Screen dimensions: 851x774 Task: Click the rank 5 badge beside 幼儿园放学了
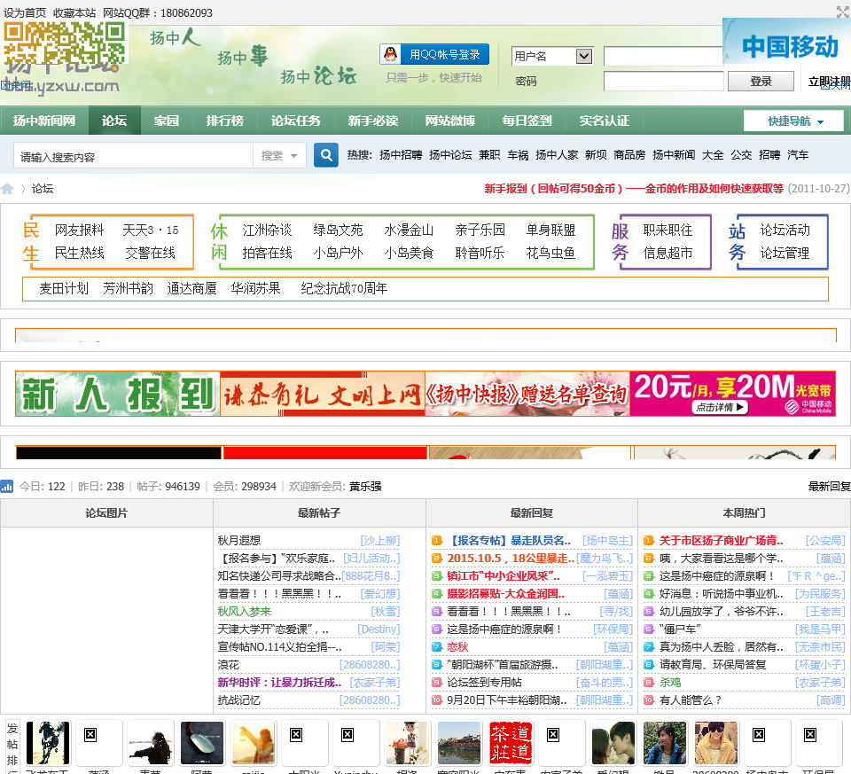648,612
